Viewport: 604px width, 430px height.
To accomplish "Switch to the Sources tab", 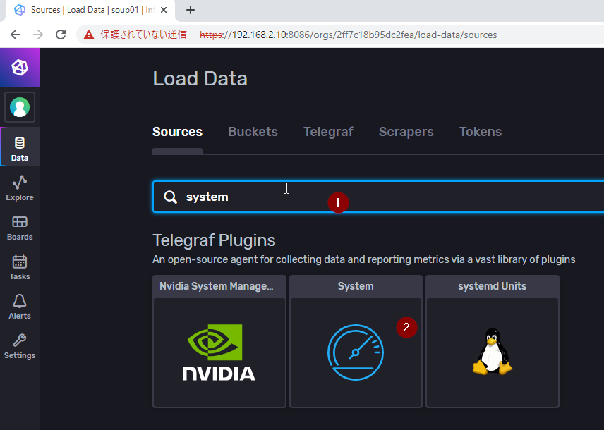I will (x=177, y=132).
